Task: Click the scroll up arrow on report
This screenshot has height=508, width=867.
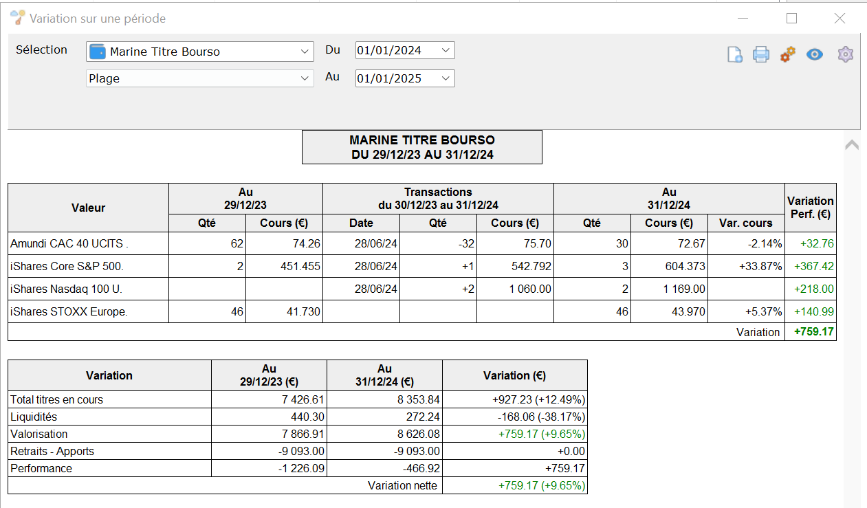Action: tap(851, 144)
